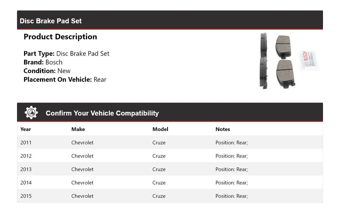The width and height of the screenshot is (340, 213).
Task: Click Notes cell in the 2015 row
Action: coord(231,196)
